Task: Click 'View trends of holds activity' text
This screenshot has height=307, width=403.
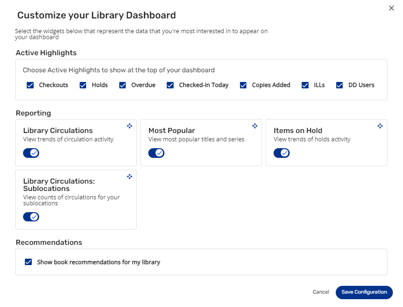Action: click(312, 139)
